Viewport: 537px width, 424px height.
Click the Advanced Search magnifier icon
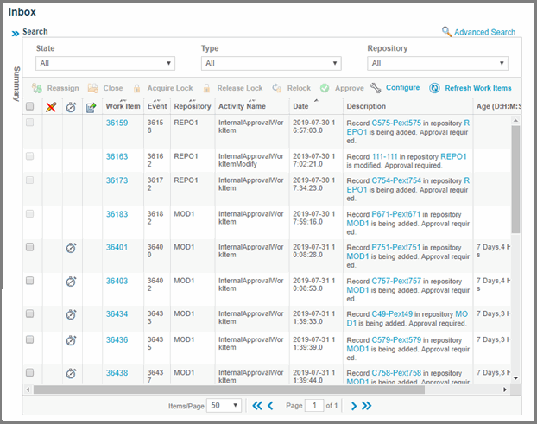coord(446,32)
